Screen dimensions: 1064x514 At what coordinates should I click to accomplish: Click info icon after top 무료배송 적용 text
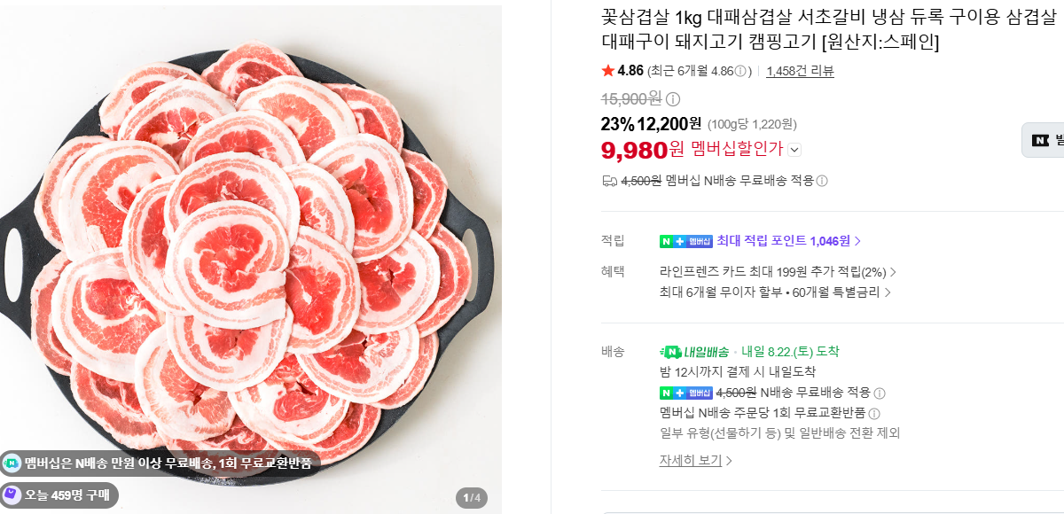pos(822,181)
